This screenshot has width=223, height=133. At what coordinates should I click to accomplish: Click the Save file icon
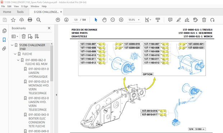tap(5, 20)
